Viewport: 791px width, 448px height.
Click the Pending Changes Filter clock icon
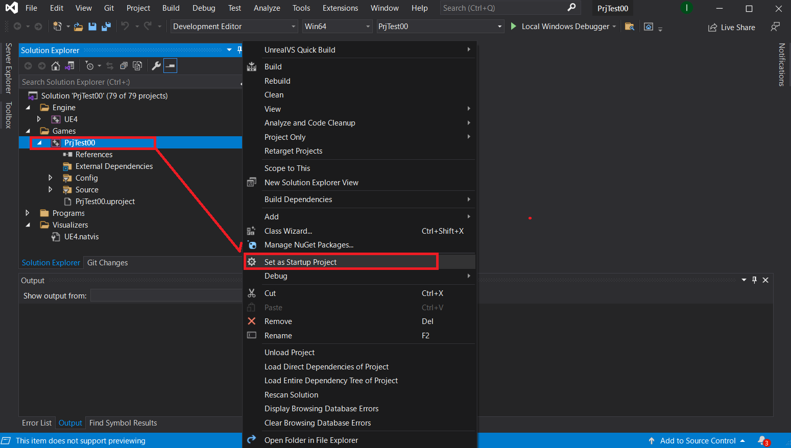pyautogui.click(x=90, y=66)
